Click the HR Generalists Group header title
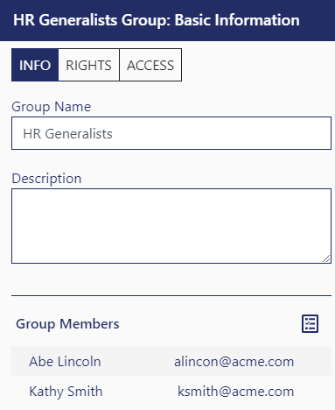This screenshot has height=410, width=335. (92, 20)
